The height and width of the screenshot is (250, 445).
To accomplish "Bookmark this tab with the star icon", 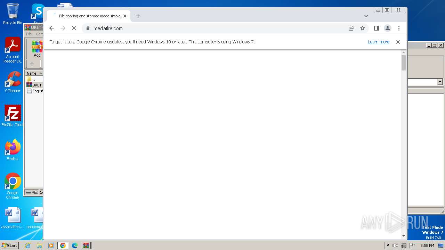I will pyautogui.click(x=363, y=28).
